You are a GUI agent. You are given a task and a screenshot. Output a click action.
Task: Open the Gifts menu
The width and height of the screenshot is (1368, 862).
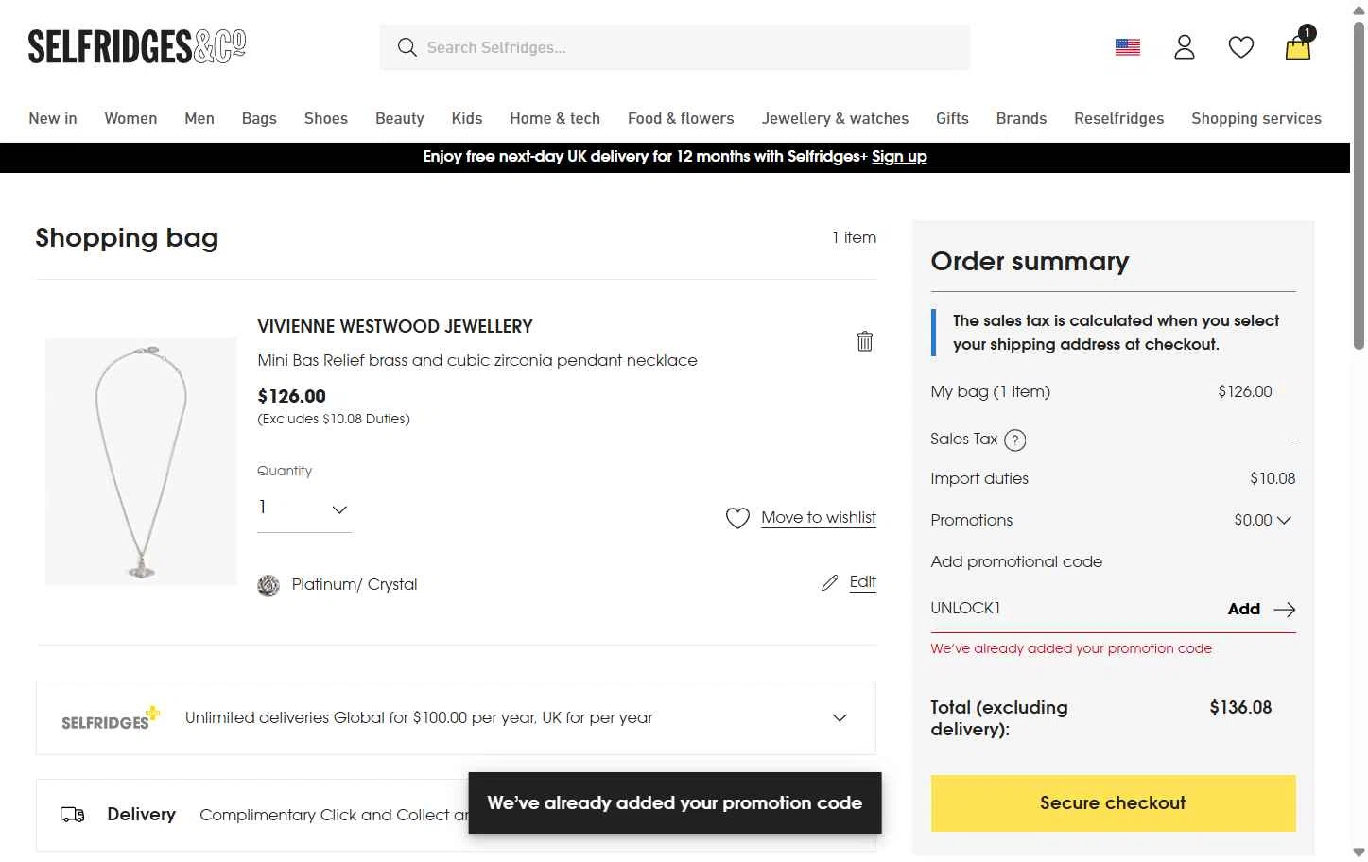pos(952,118)
